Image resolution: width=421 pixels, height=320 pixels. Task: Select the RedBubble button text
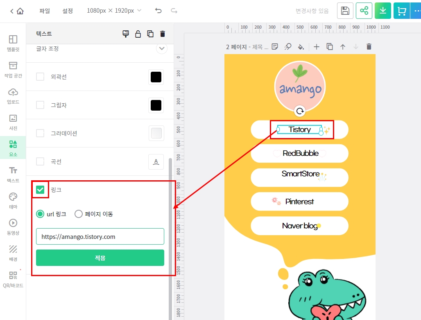coord(301,153)
